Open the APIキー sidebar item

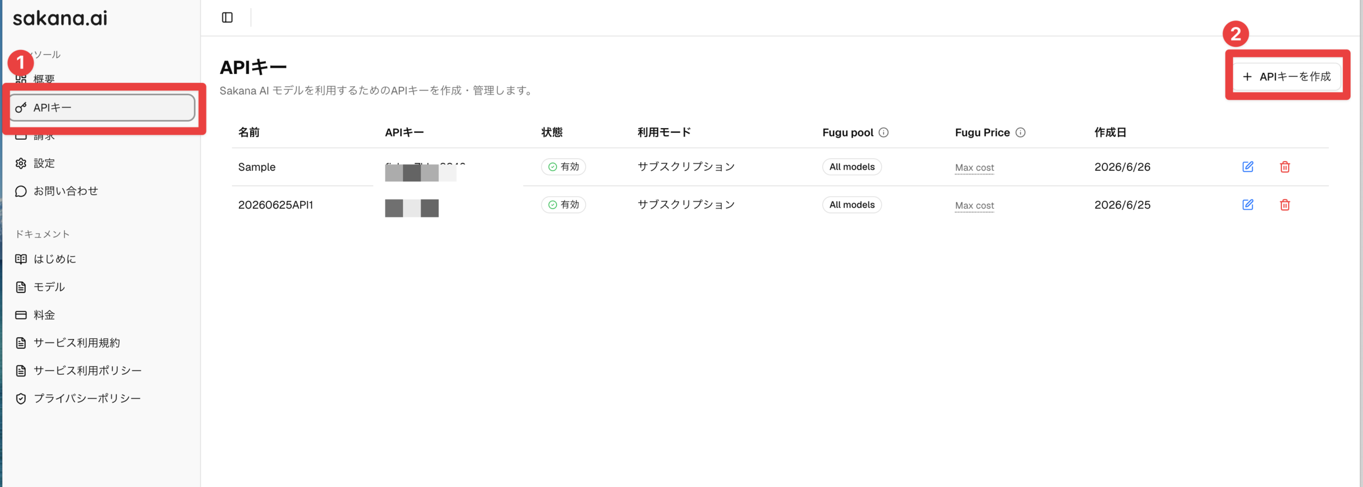pyautogui.click(x=102, y=108)
